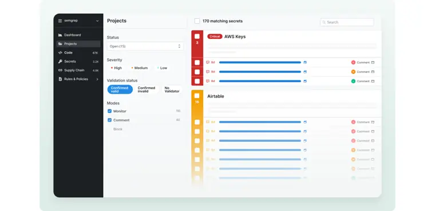The image size is (435, 211).
Task: Filter by Medium severity
Action: coord(140,68)
